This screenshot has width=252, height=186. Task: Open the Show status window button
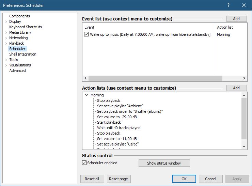click(x=164, y=163)
